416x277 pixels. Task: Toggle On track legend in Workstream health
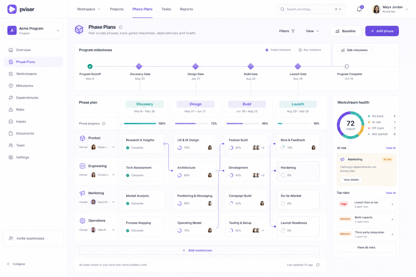click(x=382, y=116)
